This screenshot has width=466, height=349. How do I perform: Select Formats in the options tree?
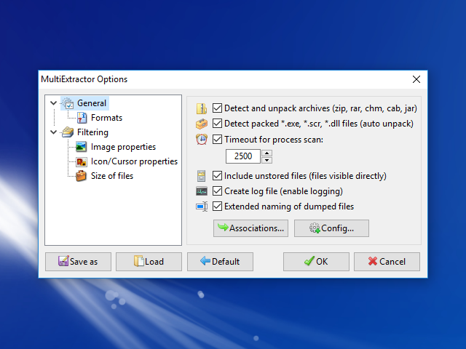coord(106,118)
